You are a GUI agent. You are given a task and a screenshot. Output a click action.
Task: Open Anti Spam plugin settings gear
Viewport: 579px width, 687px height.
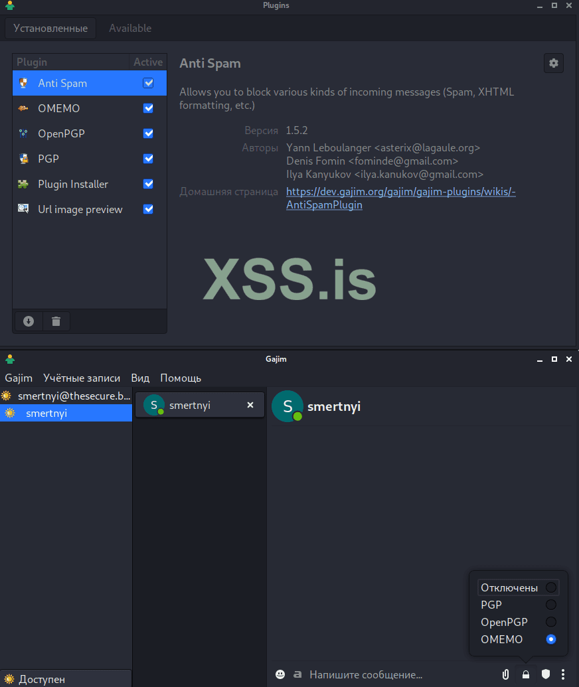pos(553,63)
